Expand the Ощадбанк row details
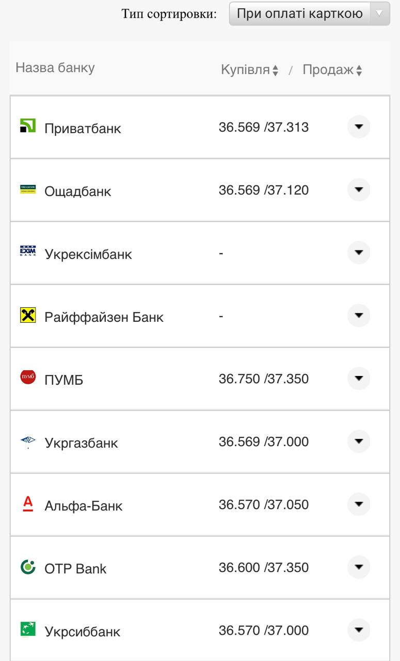400x661 pixels. [359, 190]
